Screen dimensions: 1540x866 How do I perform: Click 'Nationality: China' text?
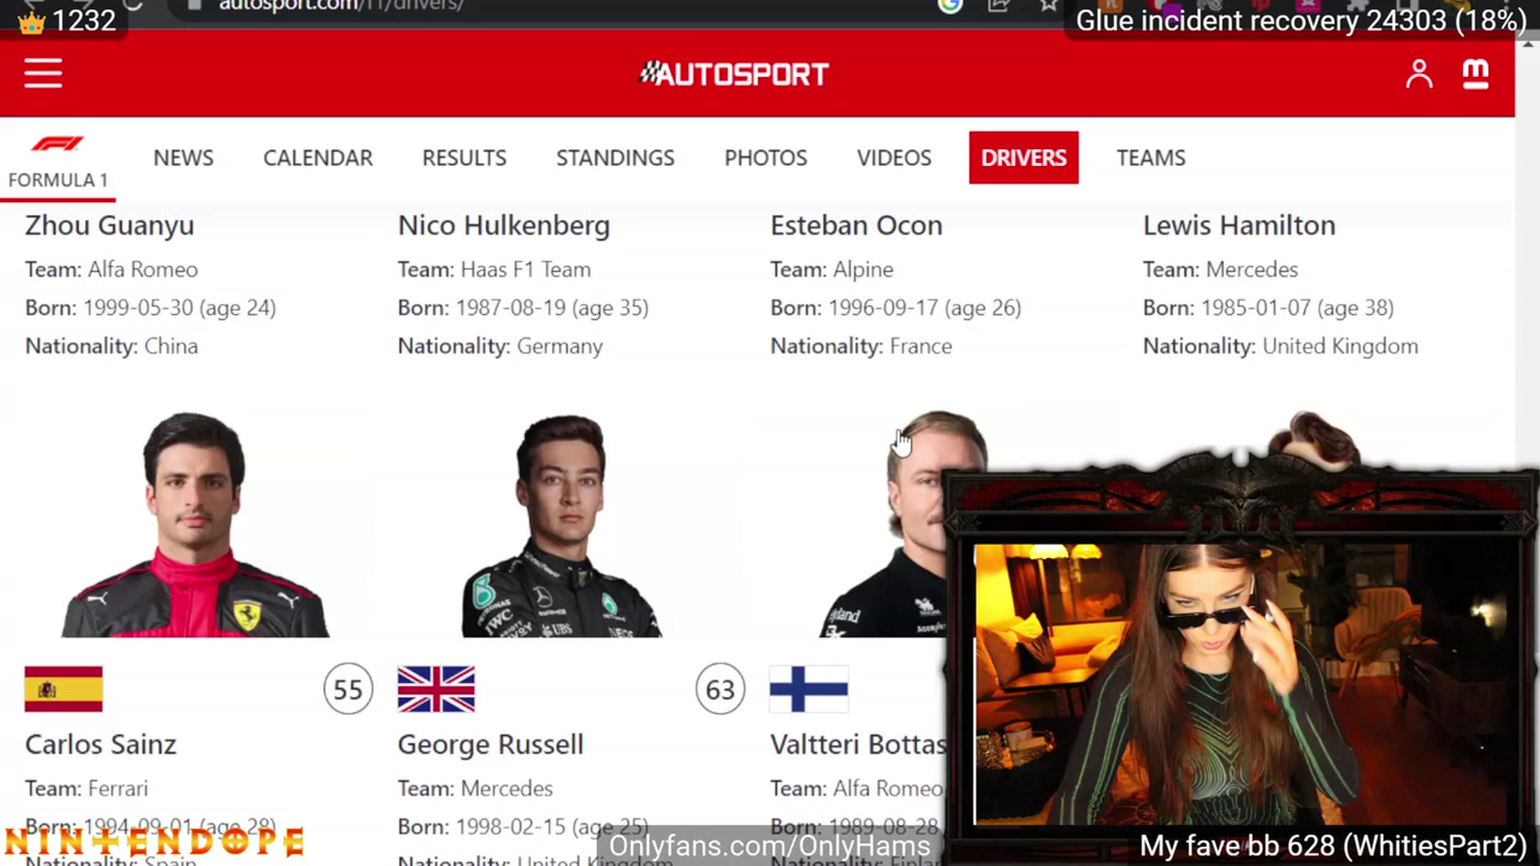pos(111,346)
